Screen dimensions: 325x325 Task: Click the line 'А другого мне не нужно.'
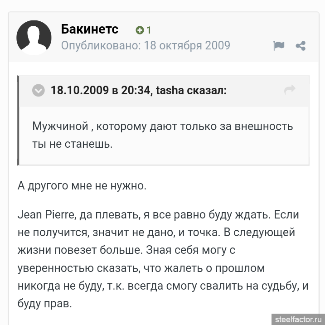click(x=82, y=186)
